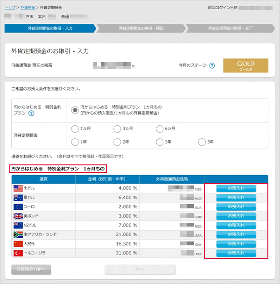Click the help icon beside 特別金利プラン
Screen dimensions: 280x284
coord(31,113)
